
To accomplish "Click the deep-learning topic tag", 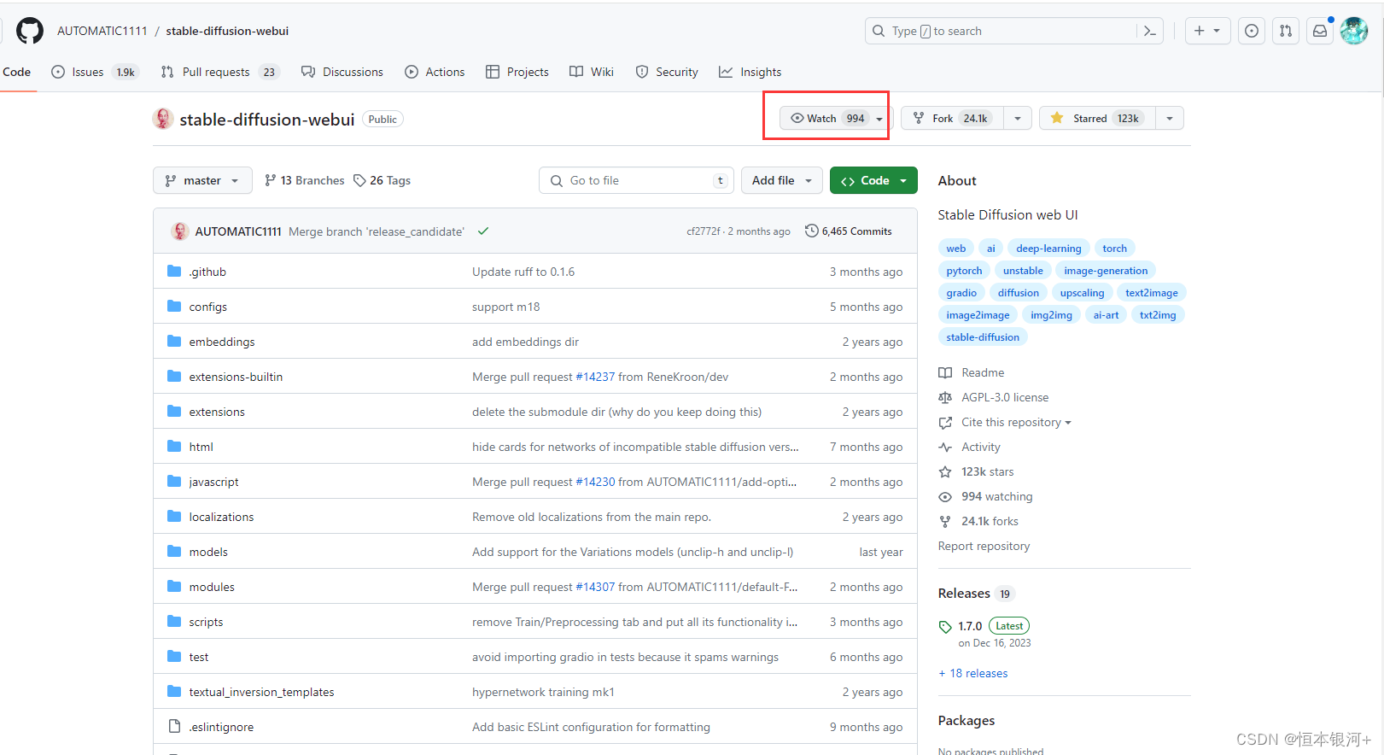I will coord(1048,249).
